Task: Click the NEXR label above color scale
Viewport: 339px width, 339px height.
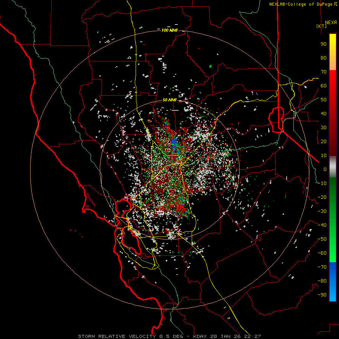Action: (x=331, y=23)
